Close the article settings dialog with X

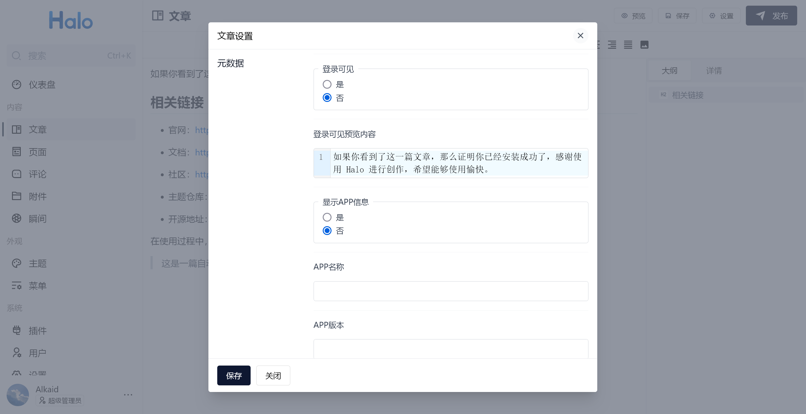point(580,36)
